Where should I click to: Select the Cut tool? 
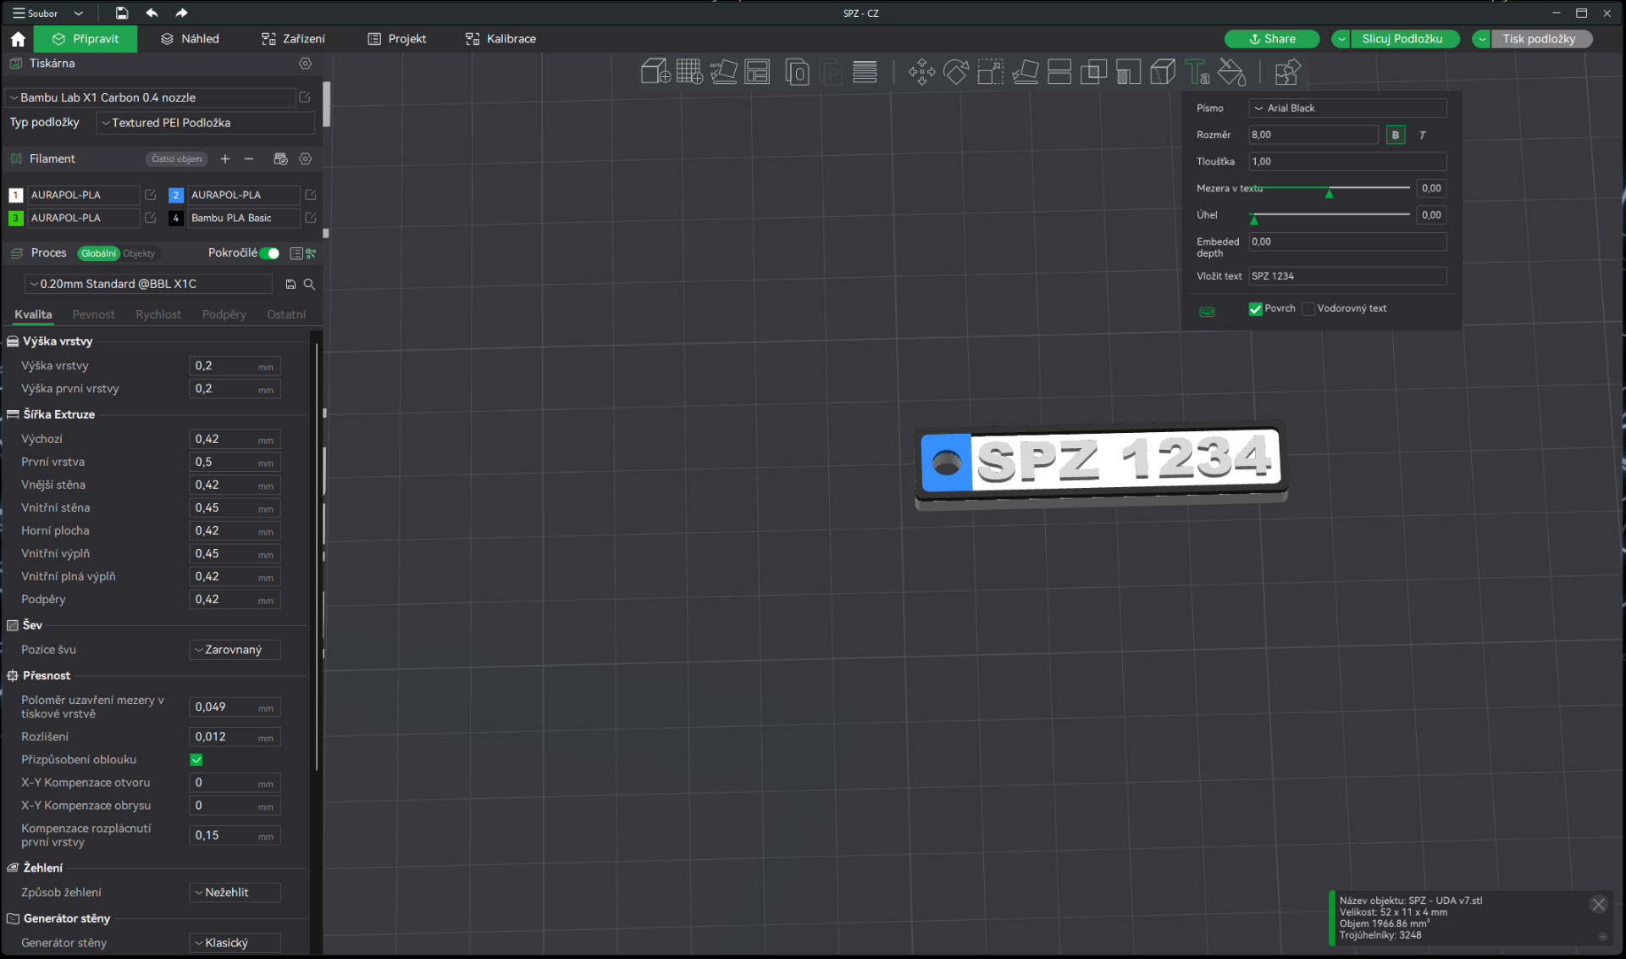[x=1059, y=72]
